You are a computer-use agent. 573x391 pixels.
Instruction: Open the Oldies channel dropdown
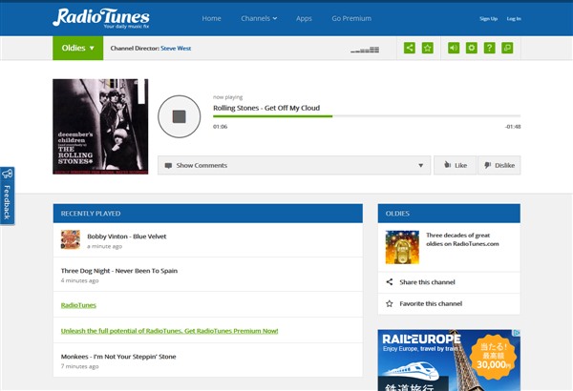click(78, 48)
